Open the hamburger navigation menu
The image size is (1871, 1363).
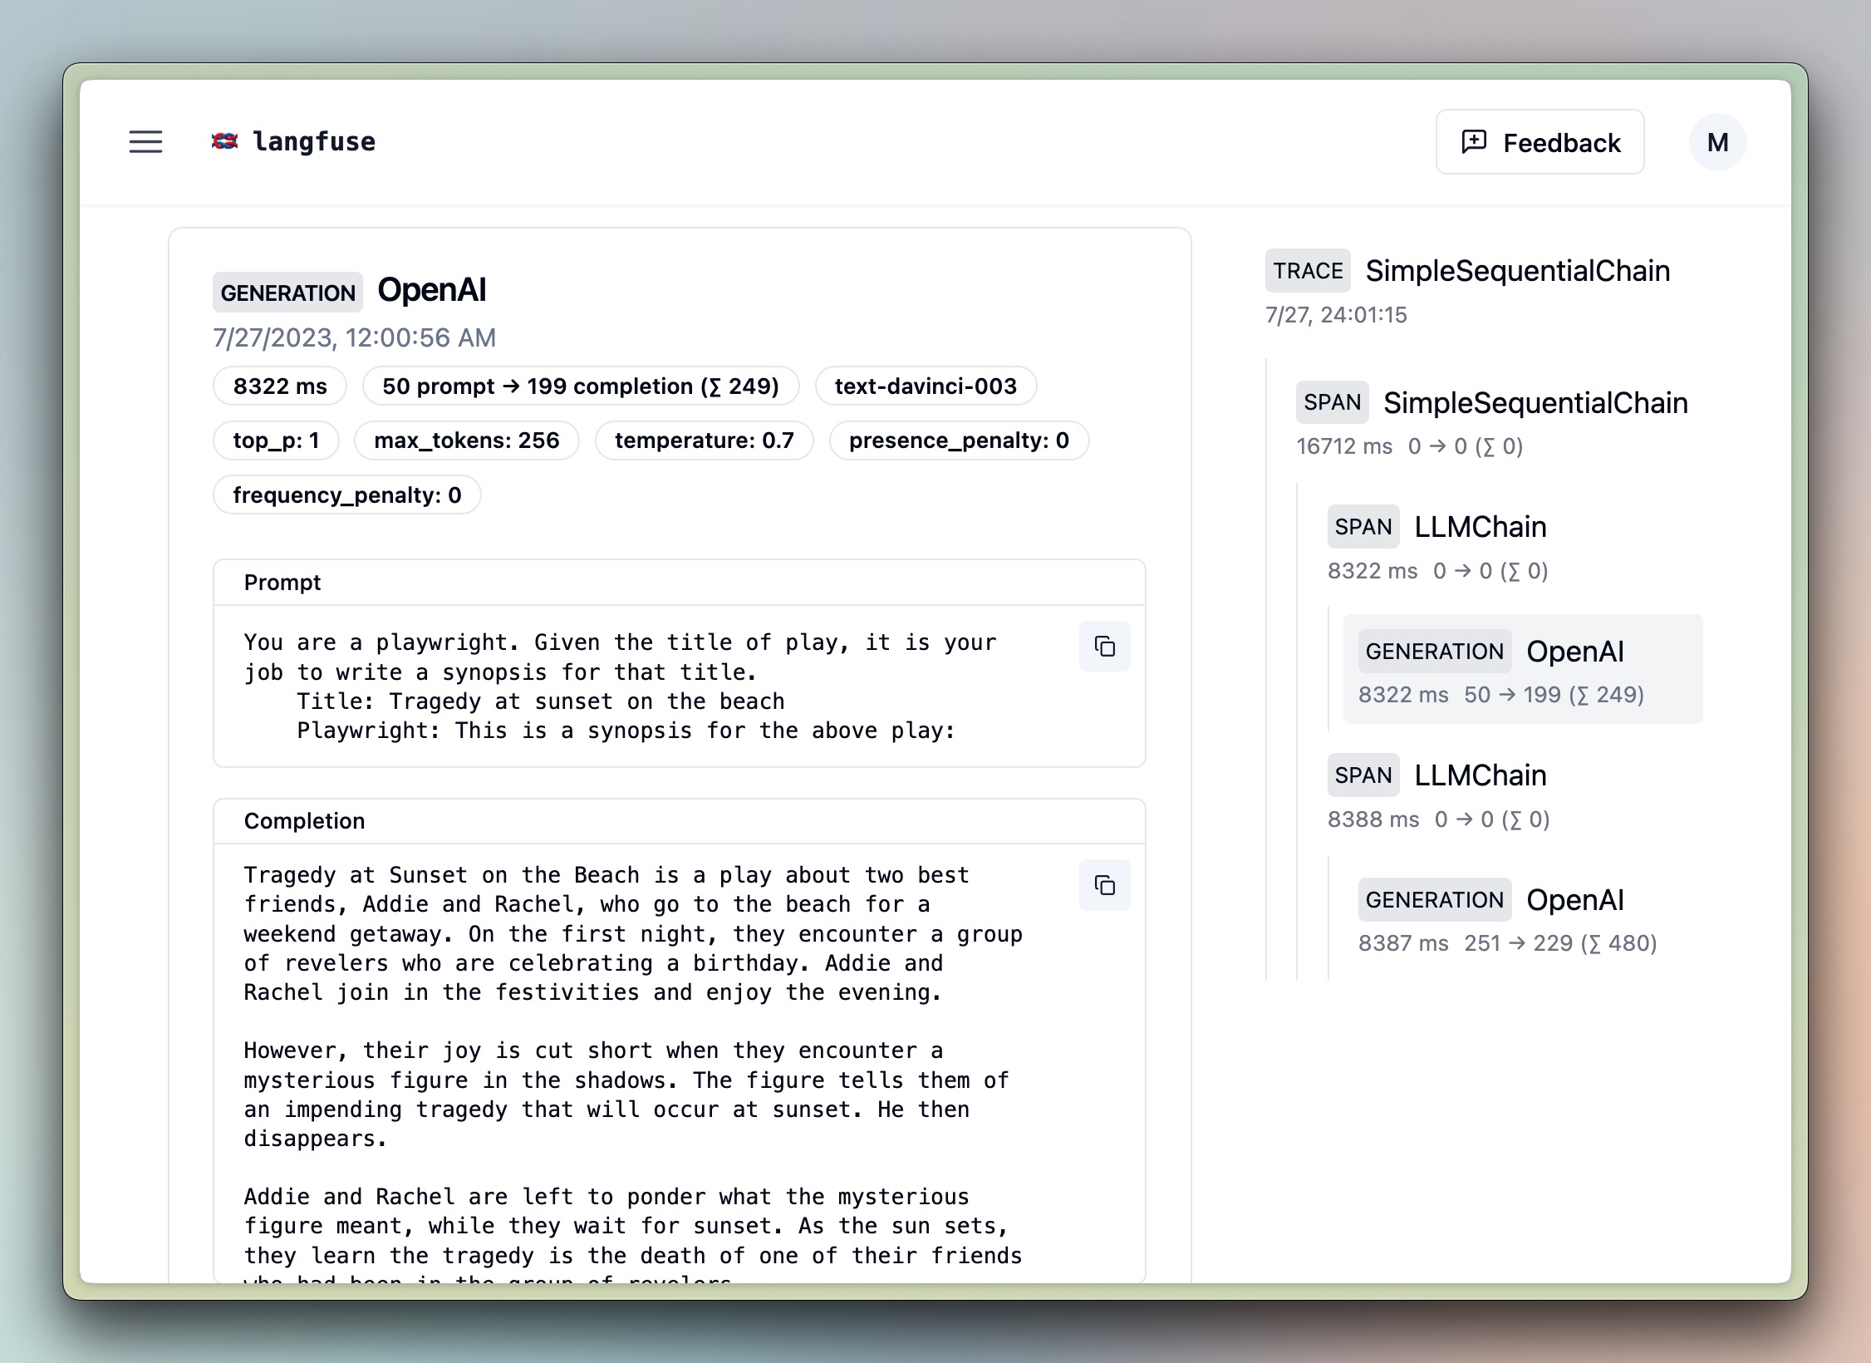coord(145,142)
